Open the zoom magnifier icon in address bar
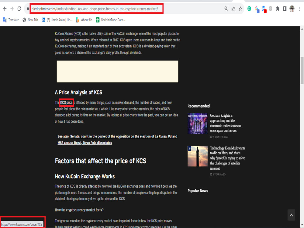Screen dimensions: 304x228 226,9
